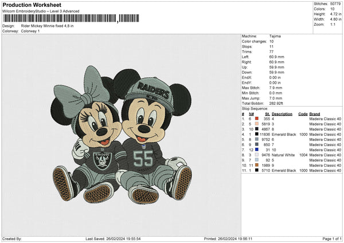Click 'Madeira Classic 40' in stop row 1
344x243 pixels.
tap(325, 119)
